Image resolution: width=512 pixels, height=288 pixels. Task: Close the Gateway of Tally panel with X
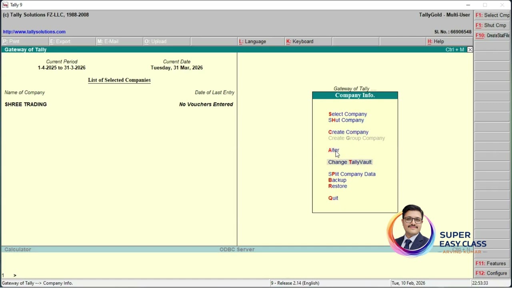[x=470, y=50]
